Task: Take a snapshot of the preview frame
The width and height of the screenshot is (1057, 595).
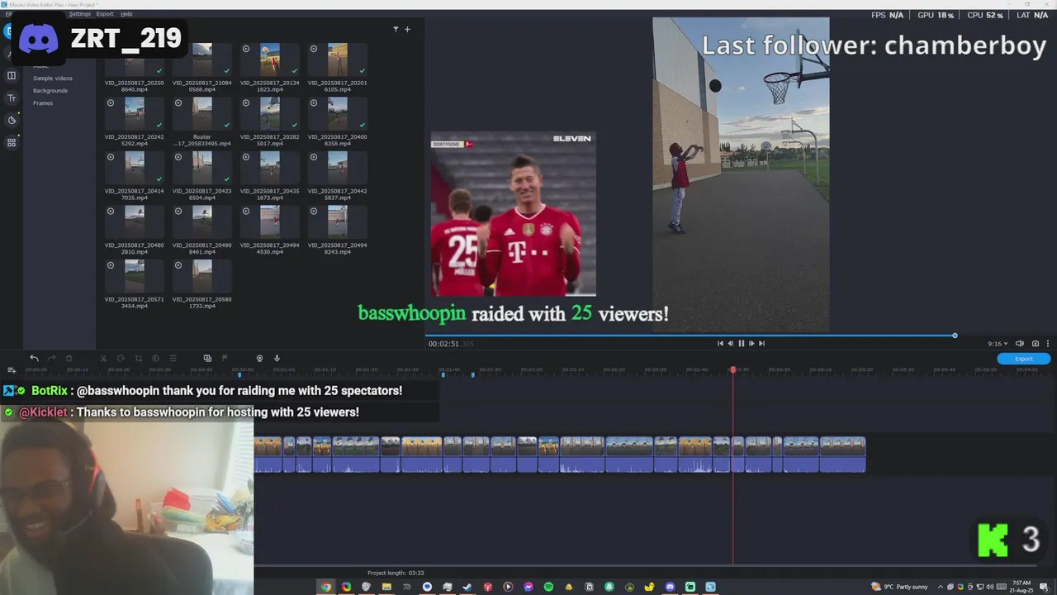Action: [1036, 344]
